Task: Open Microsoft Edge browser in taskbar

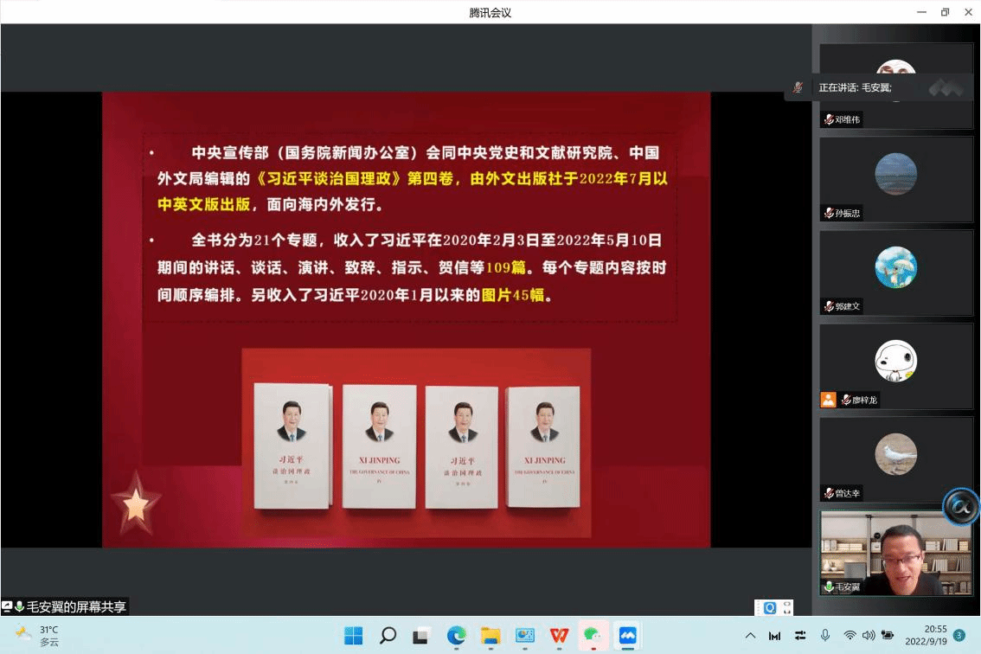Action: (x=457, y=636)
